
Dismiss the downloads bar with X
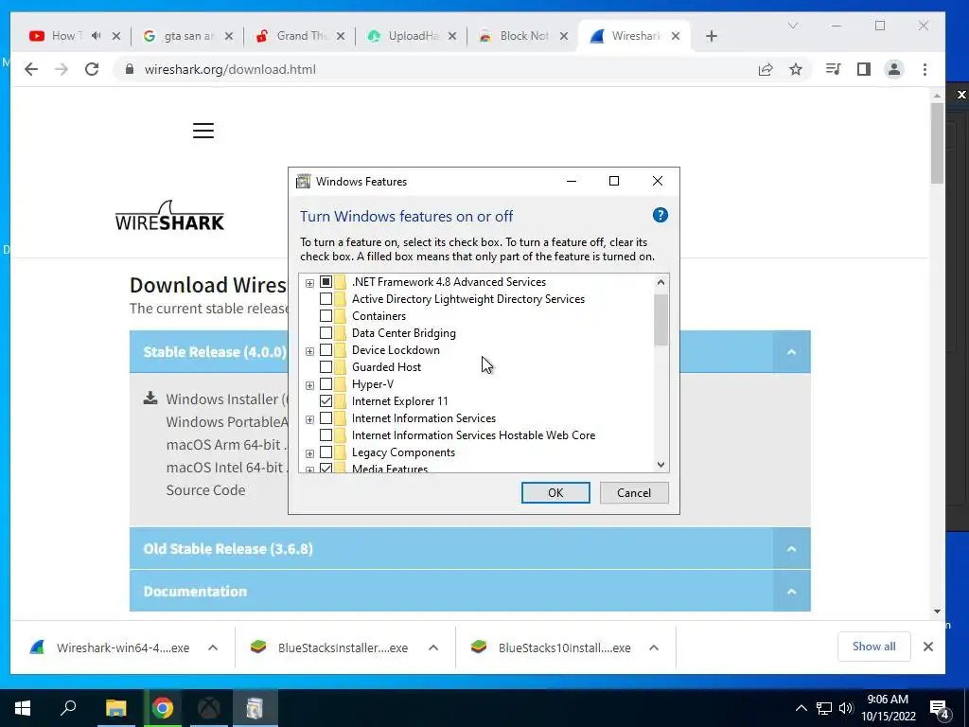[927, 647]
